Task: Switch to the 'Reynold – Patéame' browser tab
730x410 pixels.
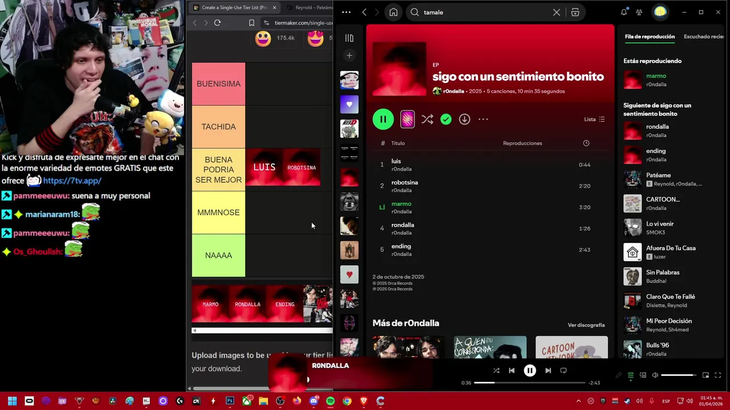Action: coord(308,7)
